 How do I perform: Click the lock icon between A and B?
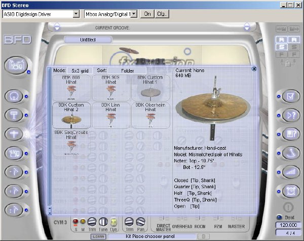click(x=288, y=63)
